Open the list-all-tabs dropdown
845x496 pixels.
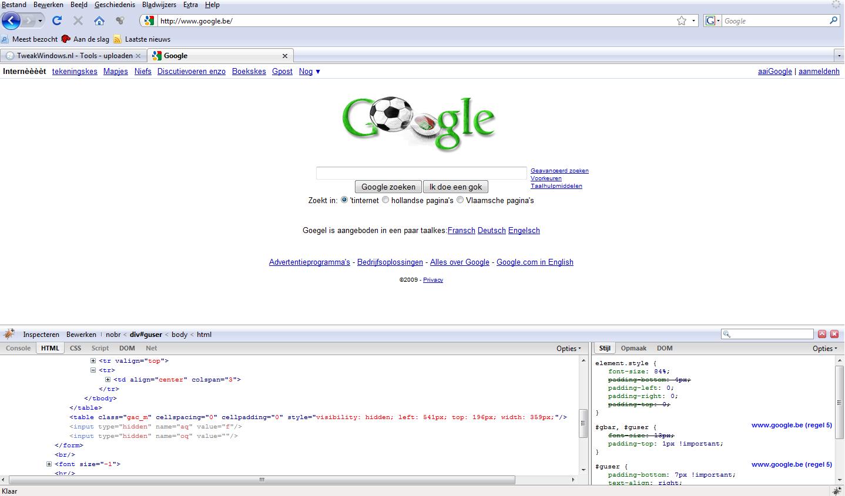click(839, 56)
